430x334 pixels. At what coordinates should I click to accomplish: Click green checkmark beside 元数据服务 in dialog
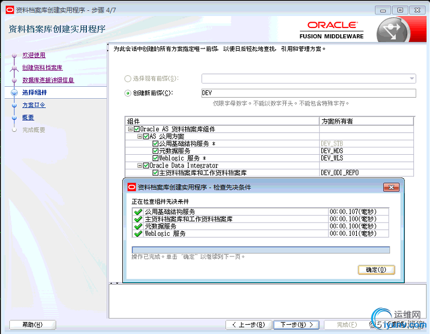tap(138, 227)
